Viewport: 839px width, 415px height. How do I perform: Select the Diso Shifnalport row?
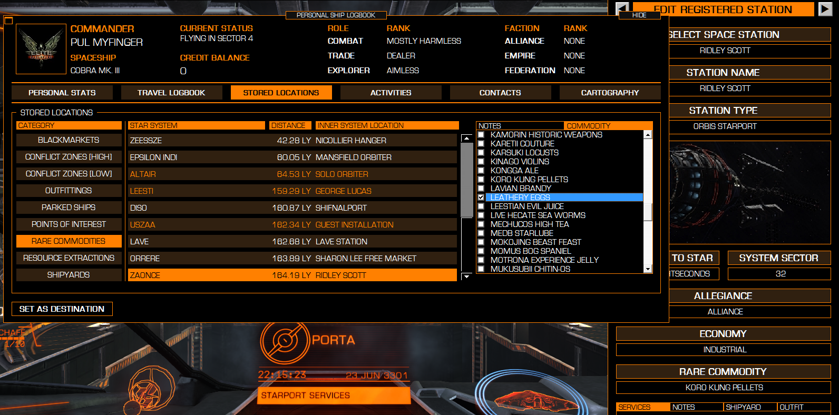point(292,208)
